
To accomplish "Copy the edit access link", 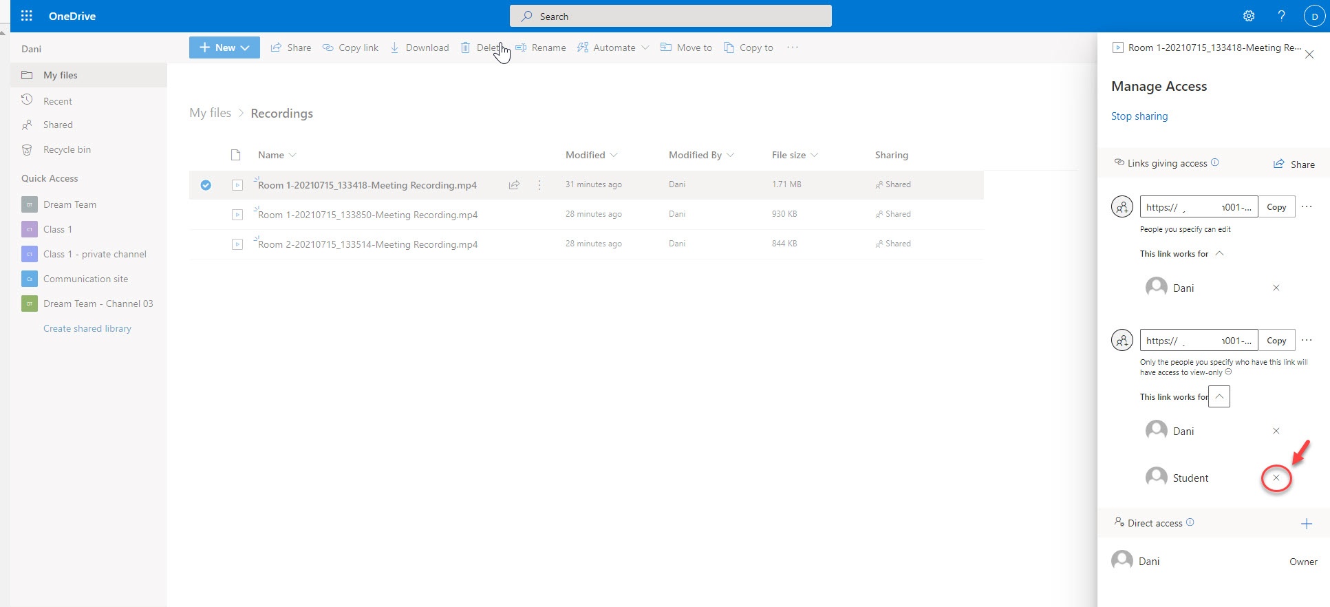I will [x=1276, y=206].
